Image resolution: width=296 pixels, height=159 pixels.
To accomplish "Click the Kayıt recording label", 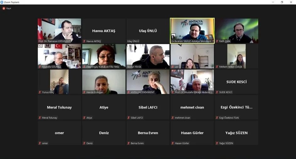I will [x=9, y=8].
